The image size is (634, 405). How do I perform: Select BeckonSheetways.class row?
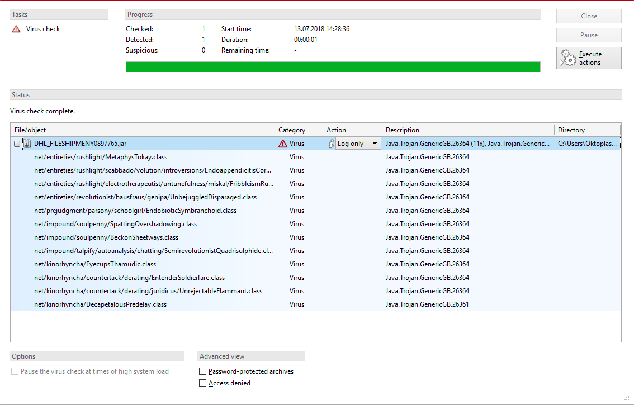point(315,237)
